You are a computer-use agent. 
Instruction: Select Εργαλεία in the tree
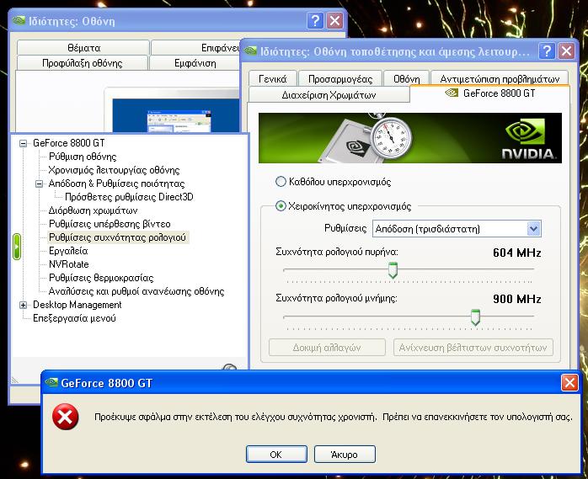tap(68, 251)
